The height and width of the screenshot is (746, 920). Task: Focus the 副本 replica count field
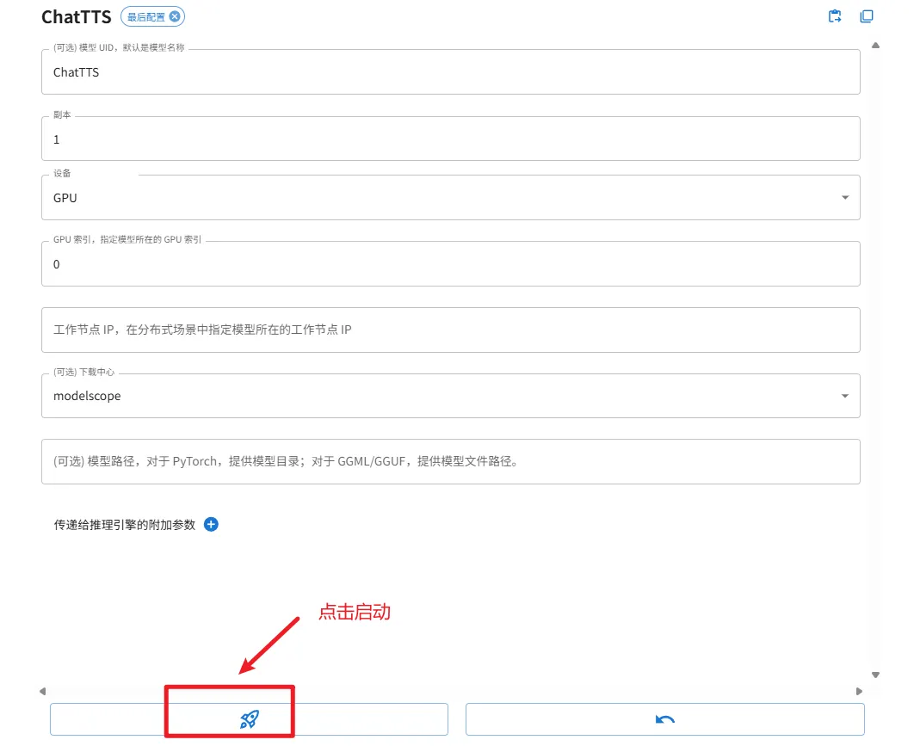coord(451,139)
